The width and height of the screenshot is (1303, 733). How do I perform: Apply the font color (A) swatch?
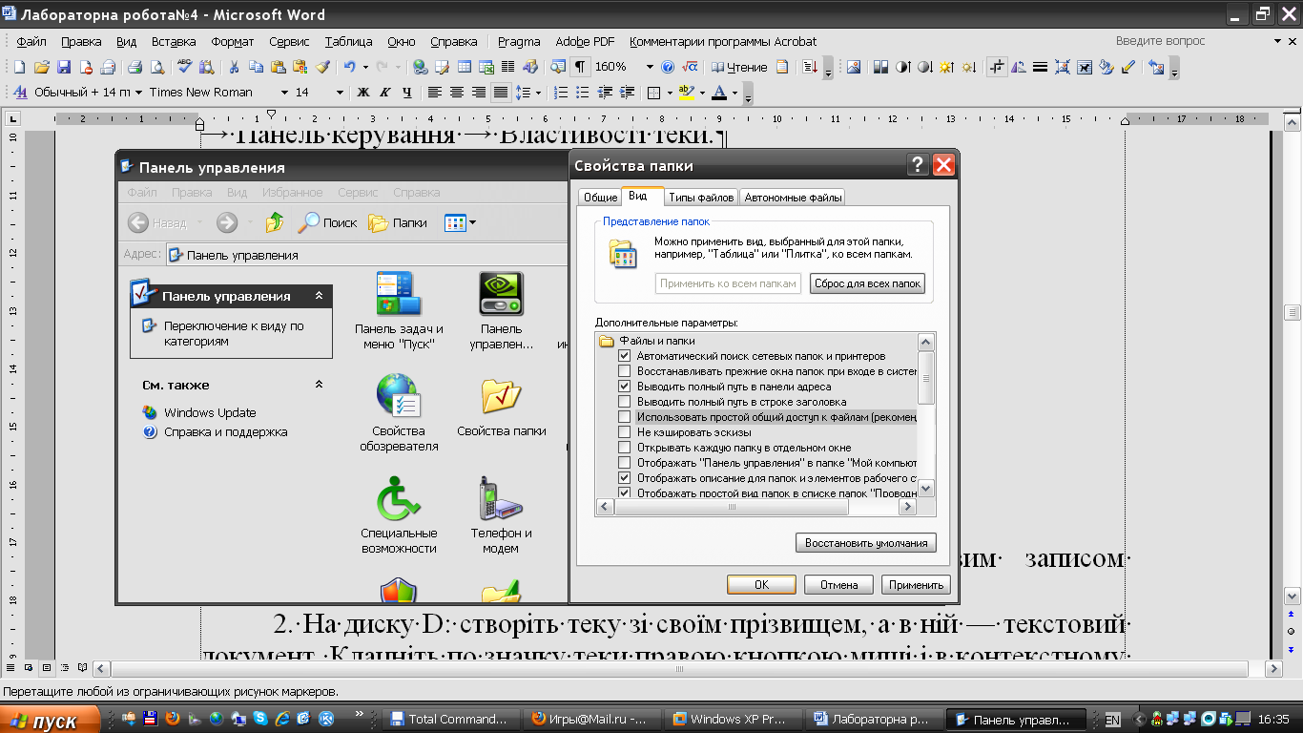point(719,93)
